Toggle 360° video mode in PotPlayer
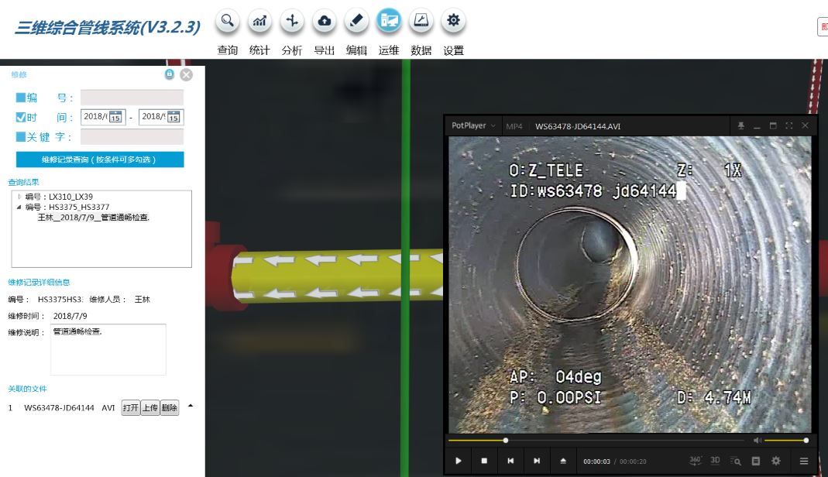Image resolution: width=828 pixels, height=477 pixels. click(x=695, y=461)
